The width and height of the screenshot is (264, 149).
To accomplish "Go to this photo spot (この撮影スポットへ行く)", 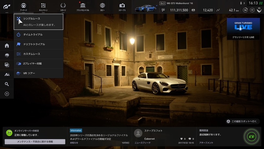I will click(242, 121).
